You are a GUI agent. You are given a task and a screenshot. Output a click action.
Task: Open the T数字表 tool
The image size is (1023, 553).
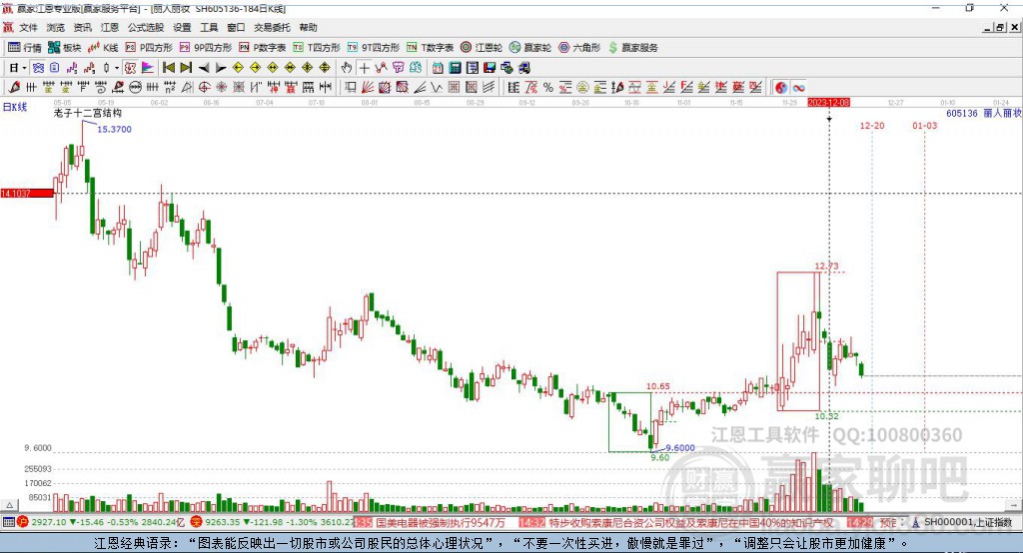[430, 48]
